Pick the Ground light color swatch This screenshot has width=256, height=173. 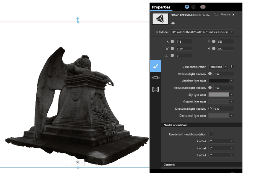click(219, 102)
